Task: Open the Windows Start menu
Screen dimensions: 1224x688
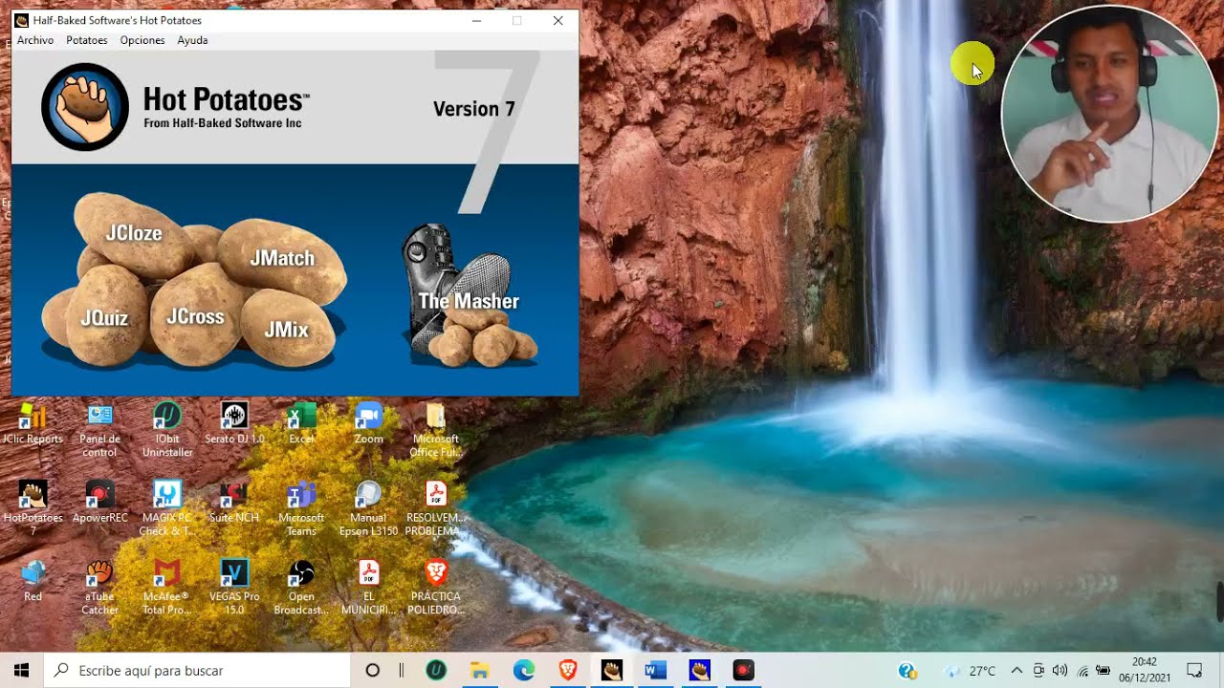Action: [21, 671]
